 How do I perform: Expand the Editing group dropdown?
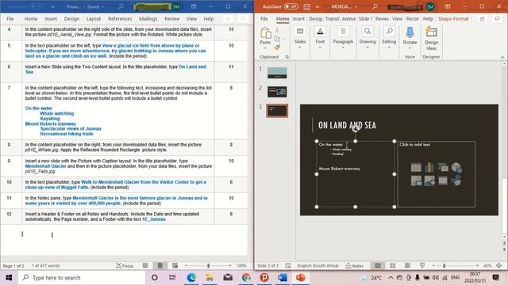(389, 47)
